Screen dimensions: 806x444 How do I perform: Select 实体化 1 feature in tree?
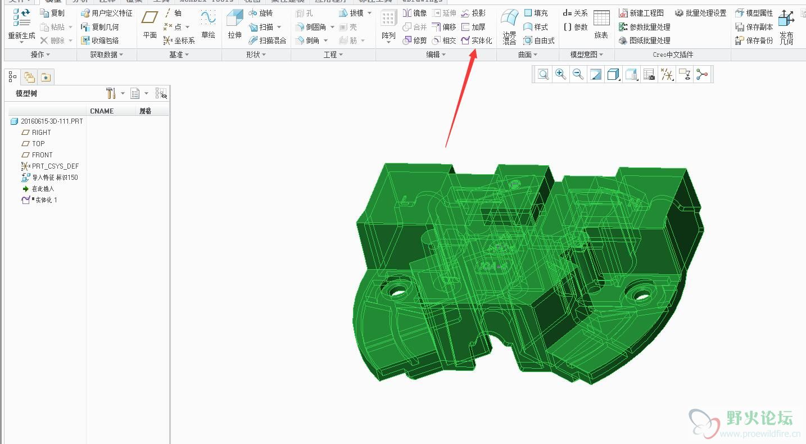pos(39,200)
